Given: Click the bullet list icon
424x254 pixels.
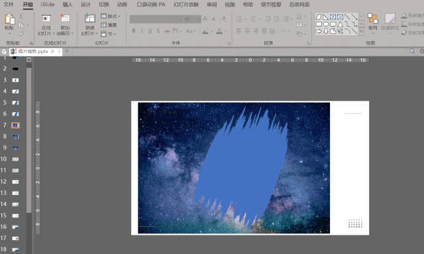Looking at the screenshot, I should pos(239,19).
